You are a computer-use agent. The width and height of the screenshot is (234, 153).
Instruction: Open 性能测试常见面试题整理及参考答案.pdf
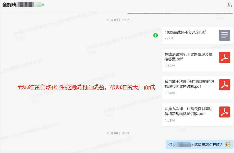tap(188, 57)
